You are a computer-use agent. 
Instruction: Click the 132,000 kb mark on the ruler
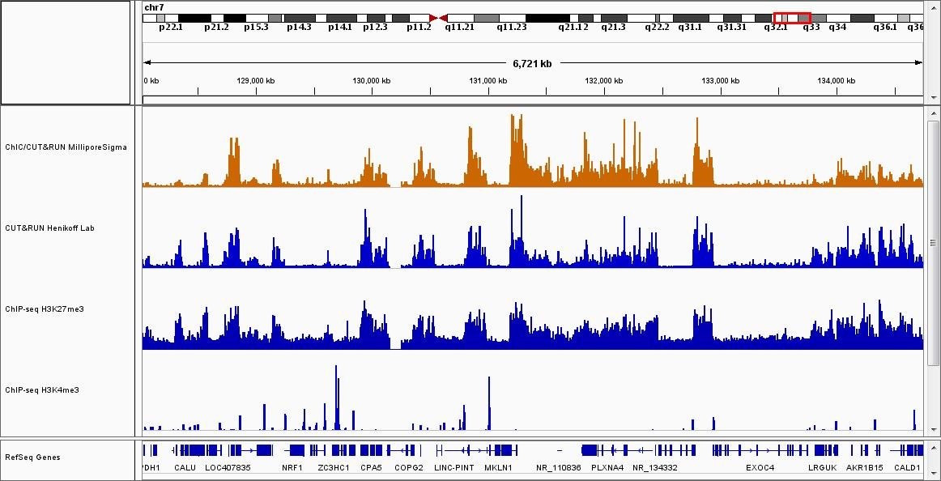pyautogui.click(x=604, y=81)
